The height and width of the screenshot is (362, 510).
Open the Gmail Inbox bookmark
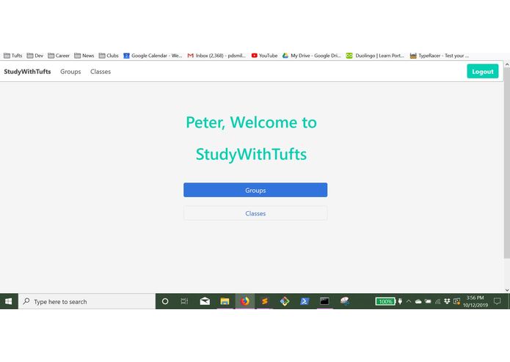tap(216, 56)
